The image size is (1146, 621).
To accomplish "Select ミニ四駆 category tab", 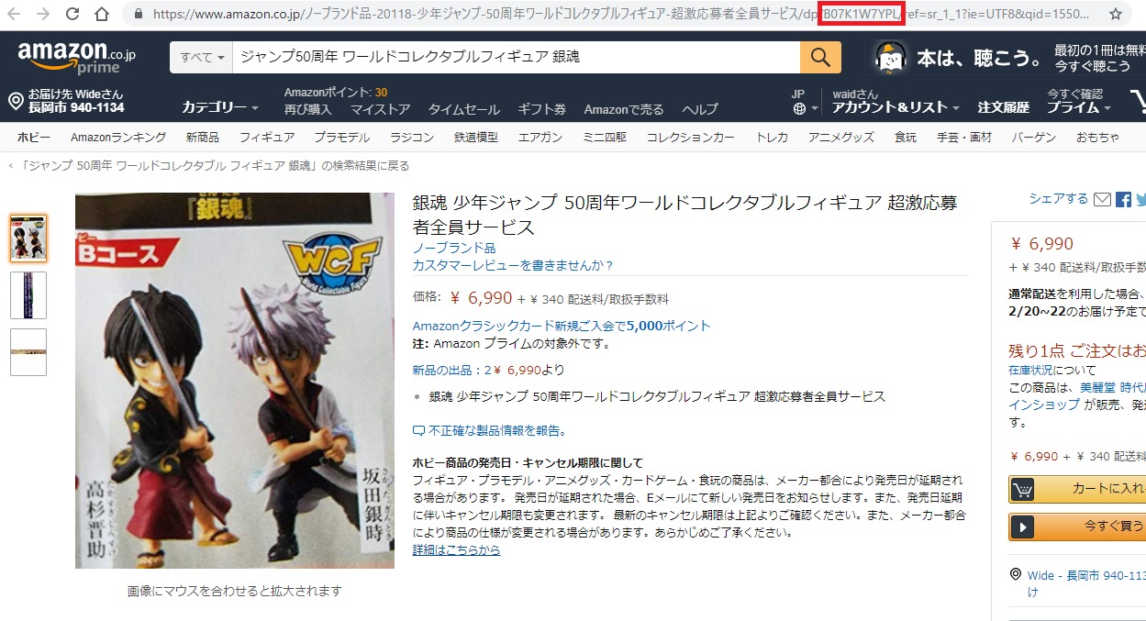I will (605, 138).
